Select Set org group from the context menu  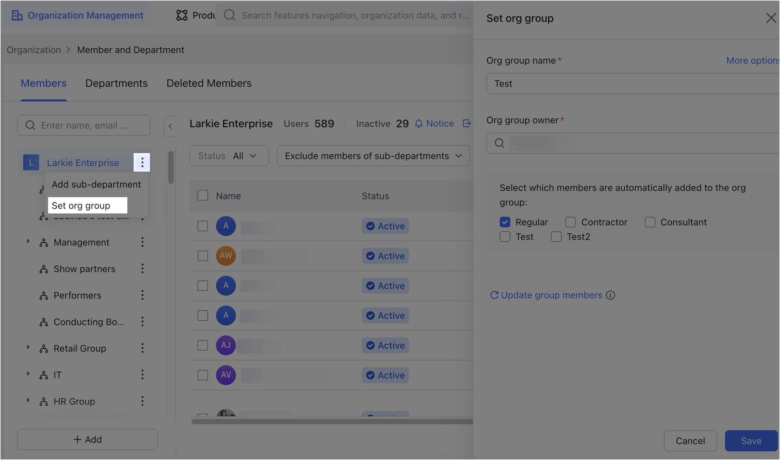[81, 205]
